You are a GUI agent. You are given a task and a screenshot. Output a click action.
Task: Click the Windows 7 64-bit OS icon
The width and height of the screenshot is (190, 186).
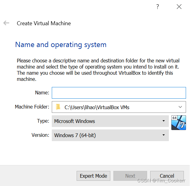point(178,123)
